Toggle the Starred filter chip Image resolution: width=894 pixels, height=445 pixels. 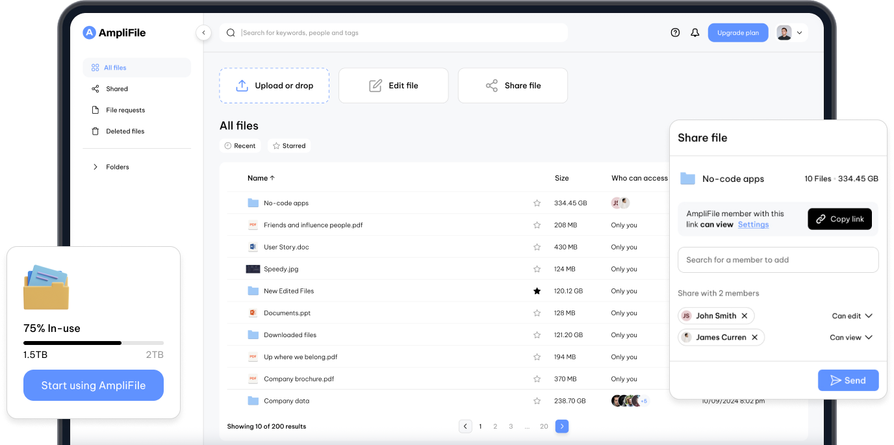289,146
